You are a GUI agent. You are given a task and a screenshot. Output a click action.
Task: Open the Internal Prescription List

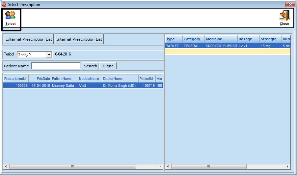[79, 39]
